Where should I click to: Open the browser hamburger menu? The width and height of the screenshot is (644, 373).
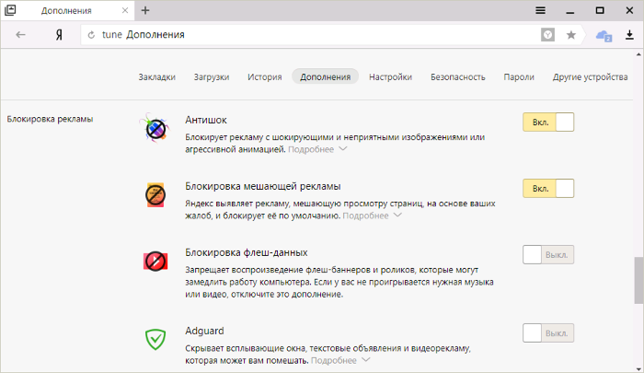pyautogui.click(x=541, y=11)
